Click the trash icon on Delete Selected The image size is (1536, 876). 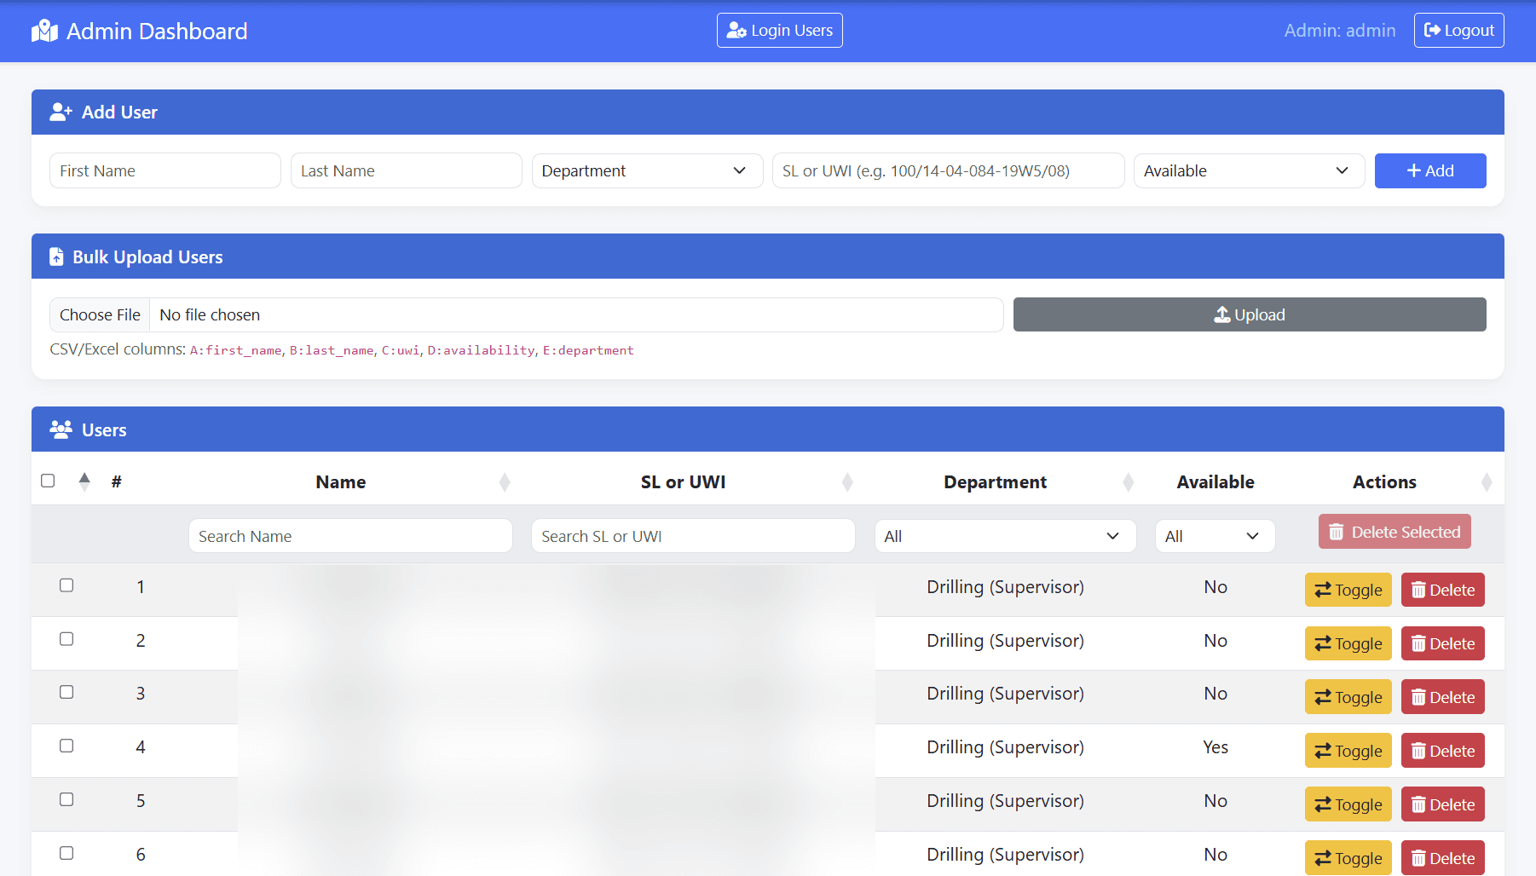coord(1336,531)
